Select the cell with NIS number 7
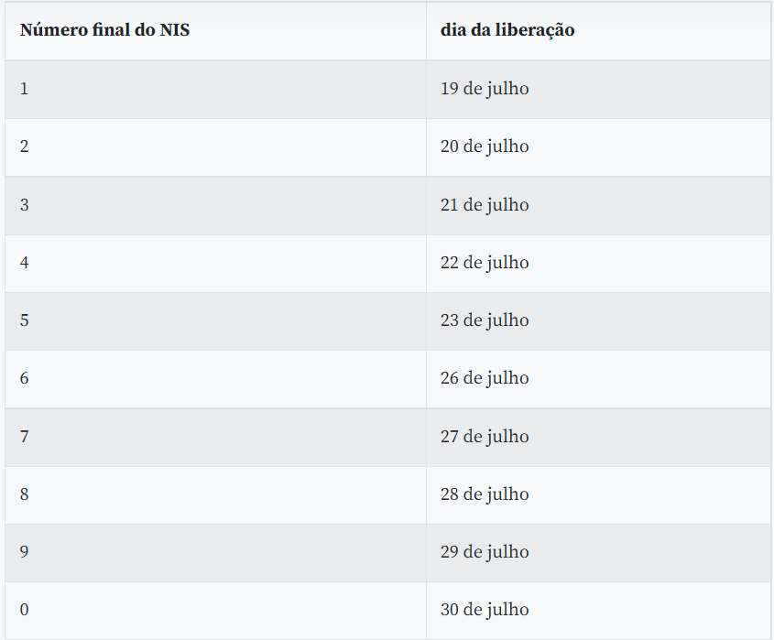Screen dimensions: 774x640 click(x=216, y=437)
